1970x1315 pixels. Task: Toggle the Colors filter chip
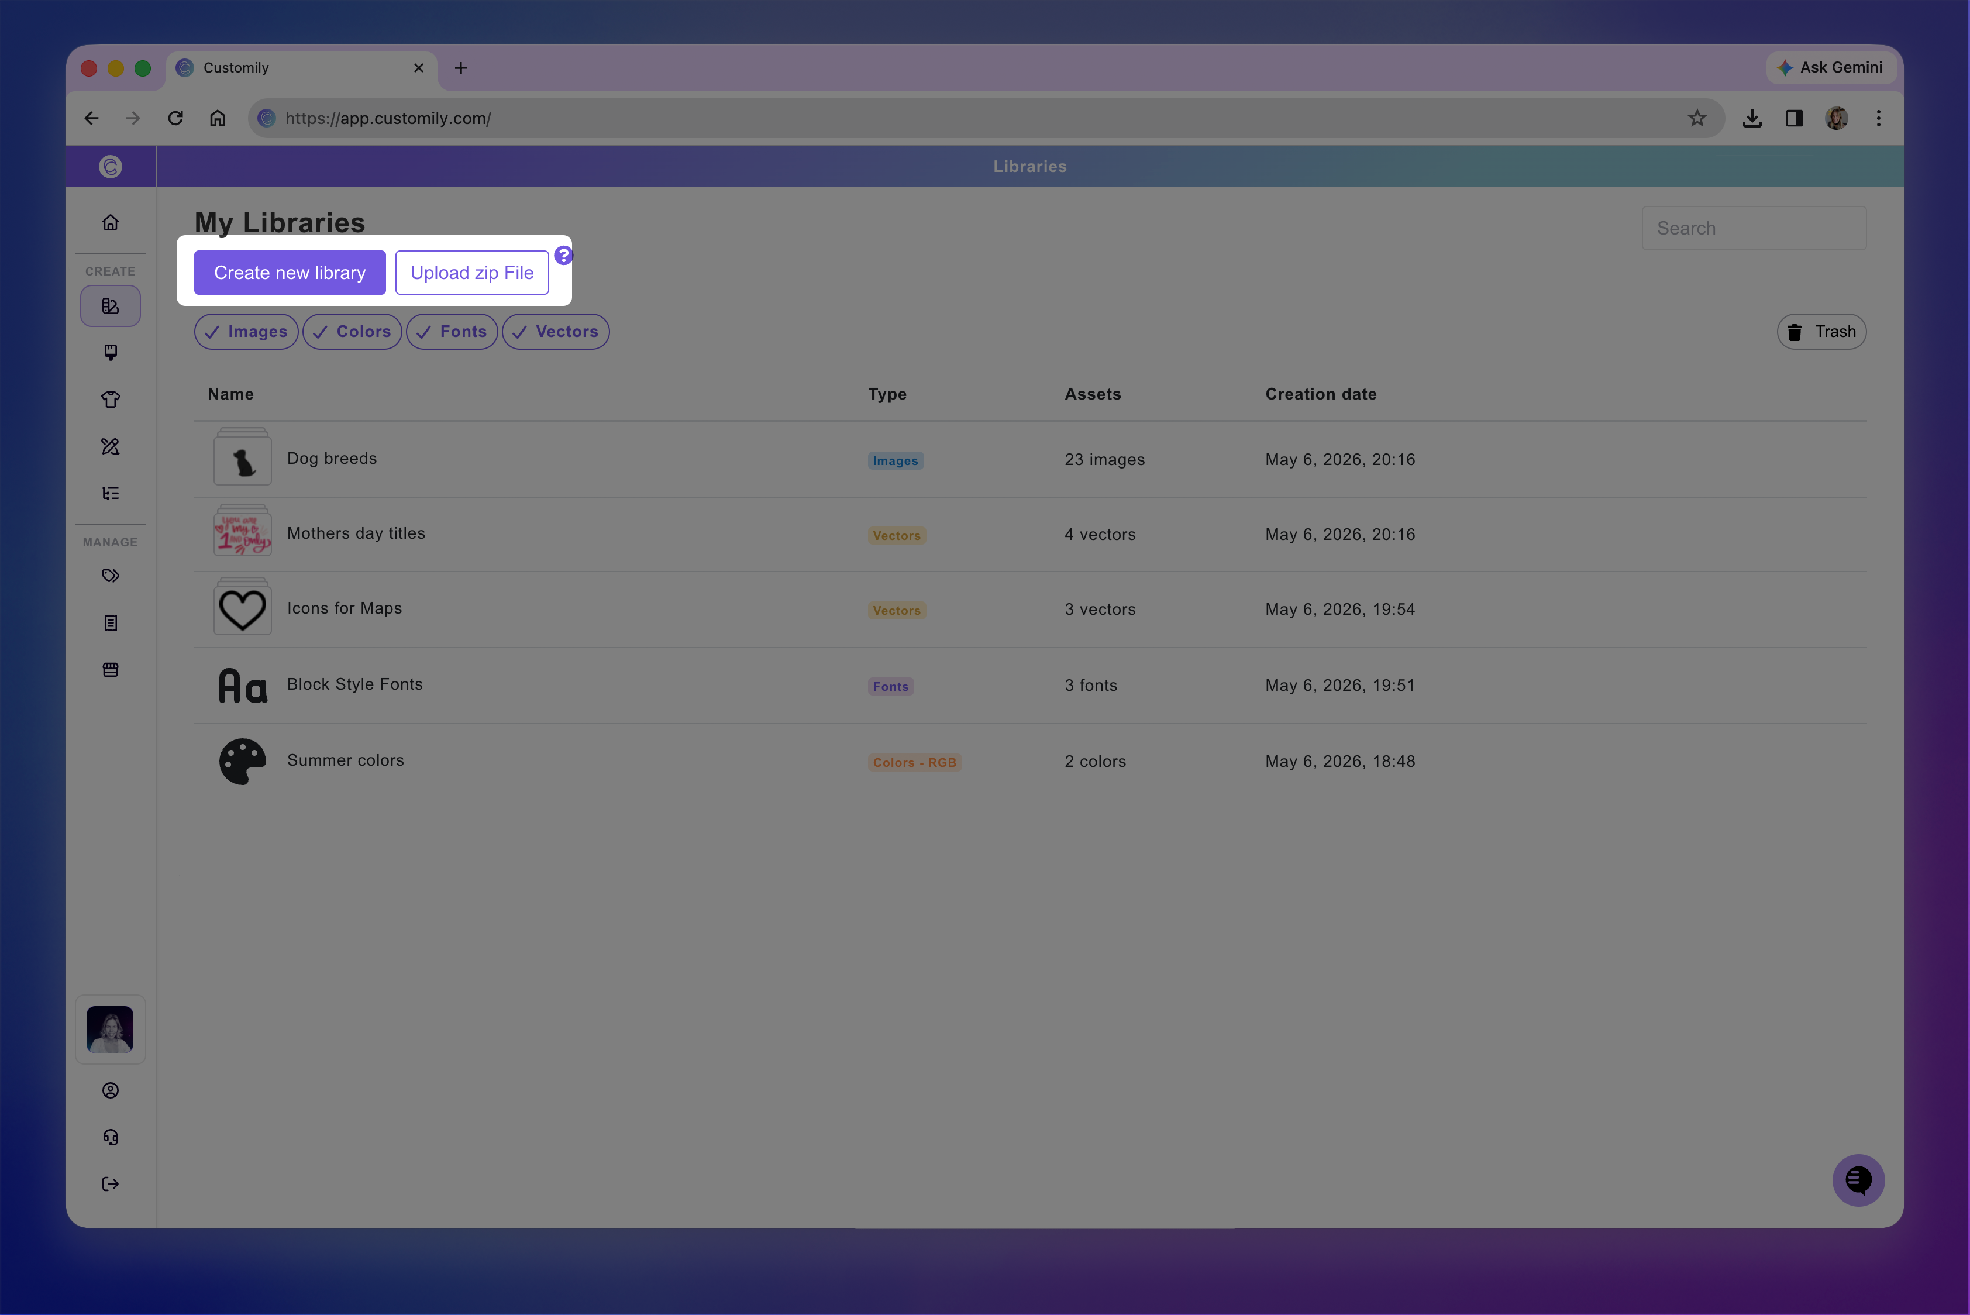click(352, 331)
